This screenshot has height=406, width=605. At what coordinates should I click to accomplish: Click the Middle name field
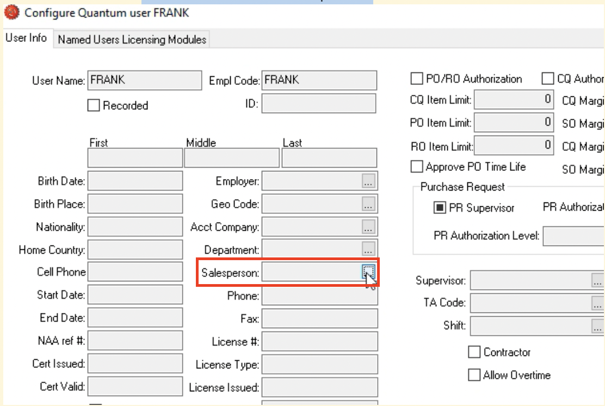click(232, 158)
